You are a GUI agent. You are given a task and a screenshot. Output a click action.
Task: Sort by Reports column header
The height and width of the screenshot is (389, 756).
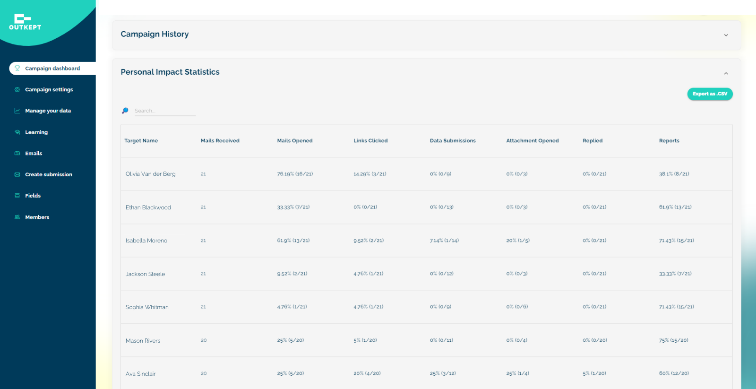point(669,141)
